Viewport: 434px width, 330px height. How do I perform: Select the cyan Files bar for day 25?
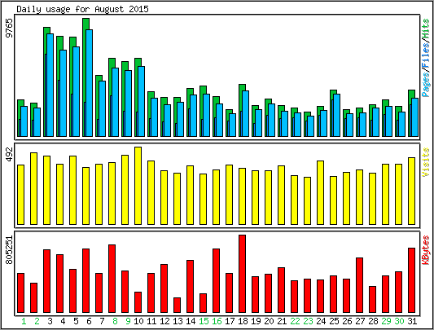(x=336, y=115)
